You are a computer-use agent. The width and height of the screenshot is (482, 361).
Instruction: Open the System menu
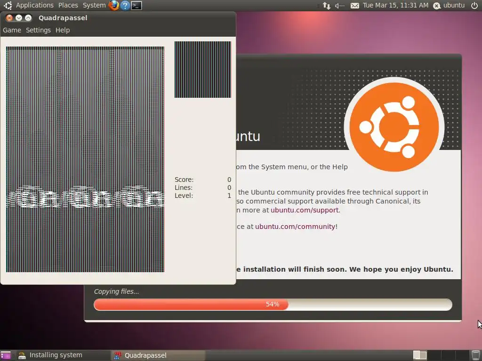94,5
